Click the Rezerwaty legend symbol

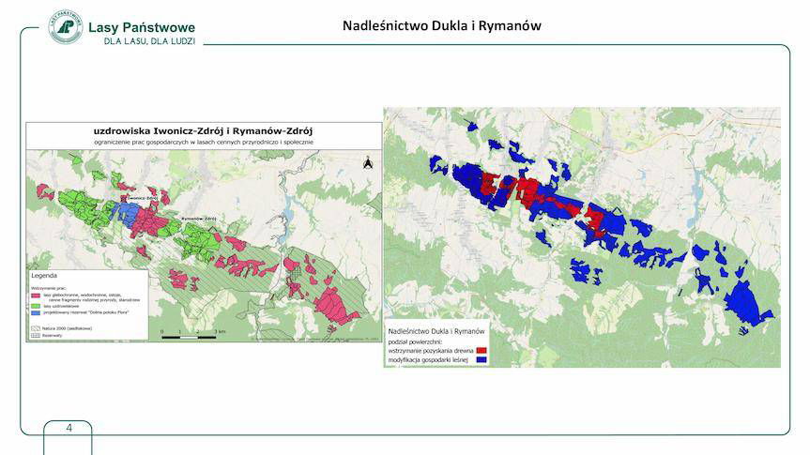click(36, 337)
